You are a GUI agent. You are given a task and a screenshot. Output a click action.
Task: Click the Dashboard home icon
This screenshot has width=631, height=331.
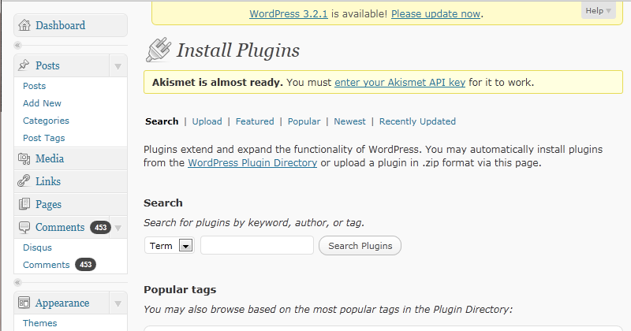(24, 26)
